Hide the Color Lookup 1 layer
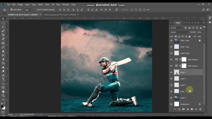 tap(171, 66)
